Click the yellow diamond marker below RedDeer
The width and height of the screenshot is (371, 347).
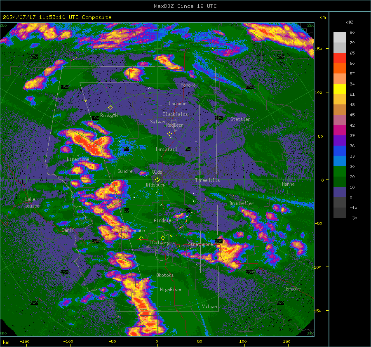[169, 134]
